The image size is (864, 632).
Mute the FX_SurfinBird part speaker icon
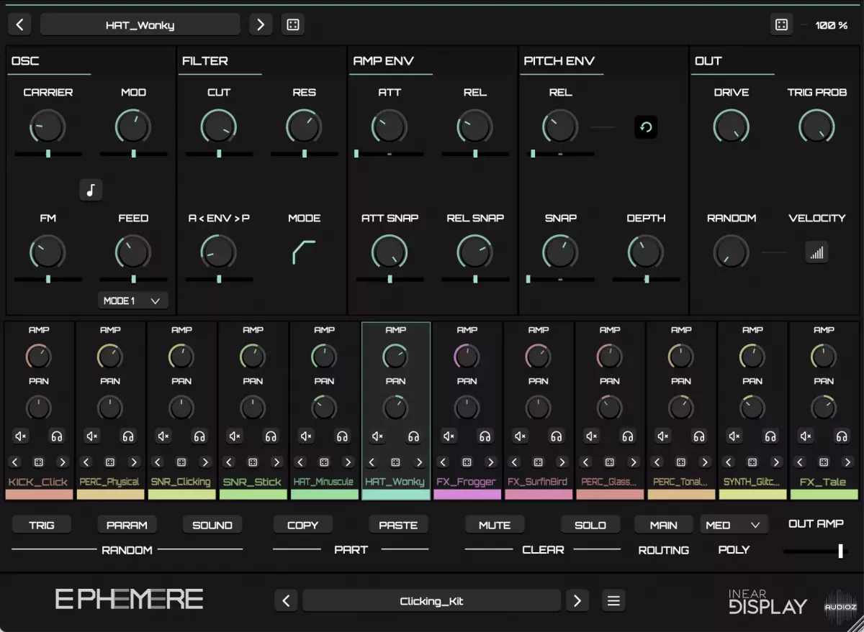pos(521,436)
